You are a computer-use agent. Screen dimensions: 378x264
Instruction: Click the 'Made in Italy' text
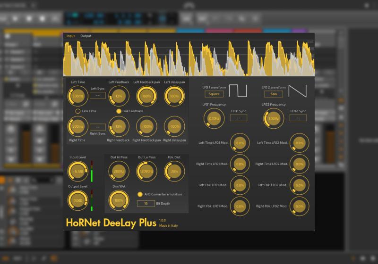[168, 226]
